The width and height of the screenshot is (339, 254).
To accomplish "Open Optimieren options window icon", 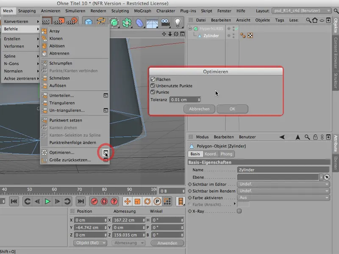I will (x=106, y=153).
